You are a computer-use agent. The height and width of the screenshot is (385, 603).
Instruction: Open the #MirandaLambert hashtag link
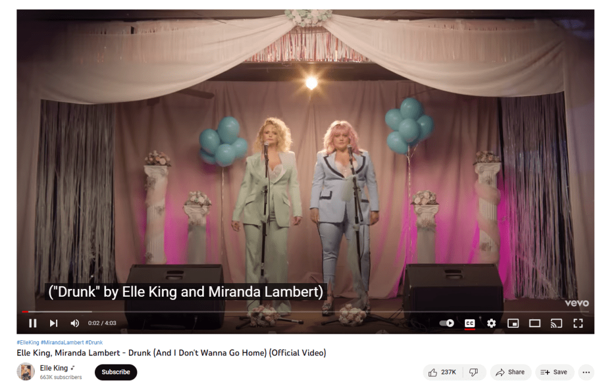click(62, 343)
